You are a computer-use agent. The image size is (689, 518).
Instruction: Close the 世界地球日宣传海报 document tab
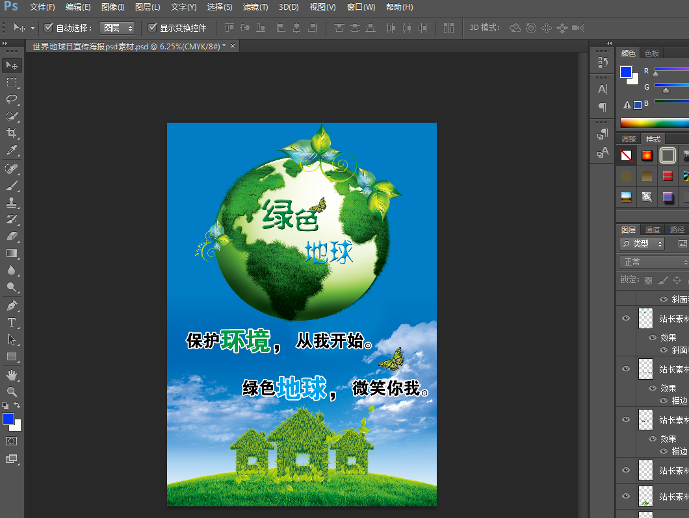coord(233,46)
